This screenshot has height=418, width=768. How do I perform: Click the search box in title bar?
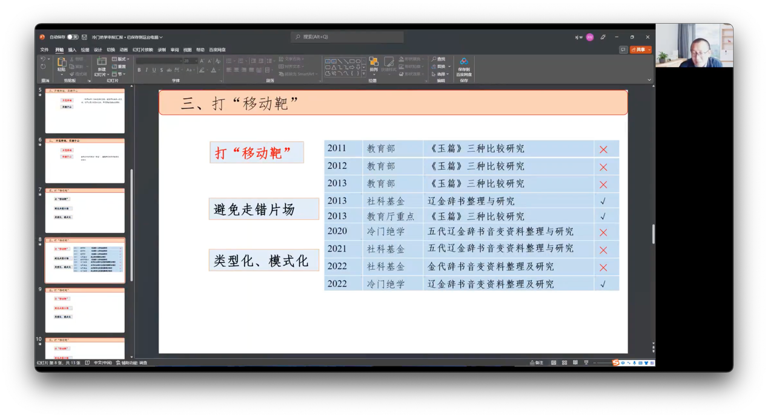click(x=347, y=37)
